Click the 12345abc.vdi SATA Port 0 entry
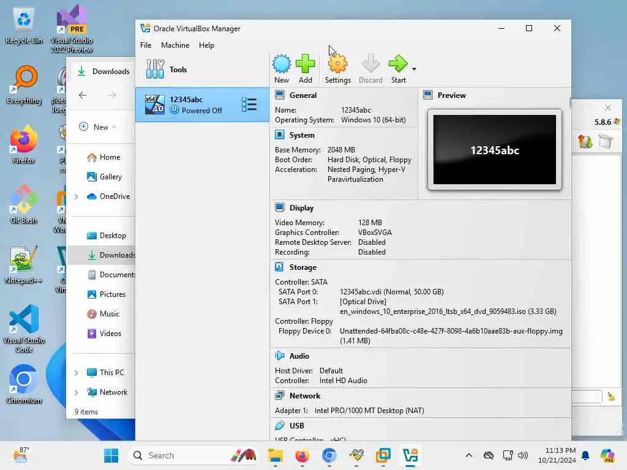This screenshot has width=627, height=470. [391, 292]
